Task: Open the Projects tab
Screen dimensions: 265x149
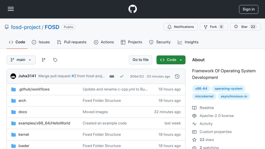Action: click(131, 42)
